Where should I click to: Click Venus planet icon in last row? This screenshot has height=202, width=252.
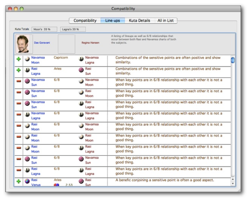(x=27, y=181)
